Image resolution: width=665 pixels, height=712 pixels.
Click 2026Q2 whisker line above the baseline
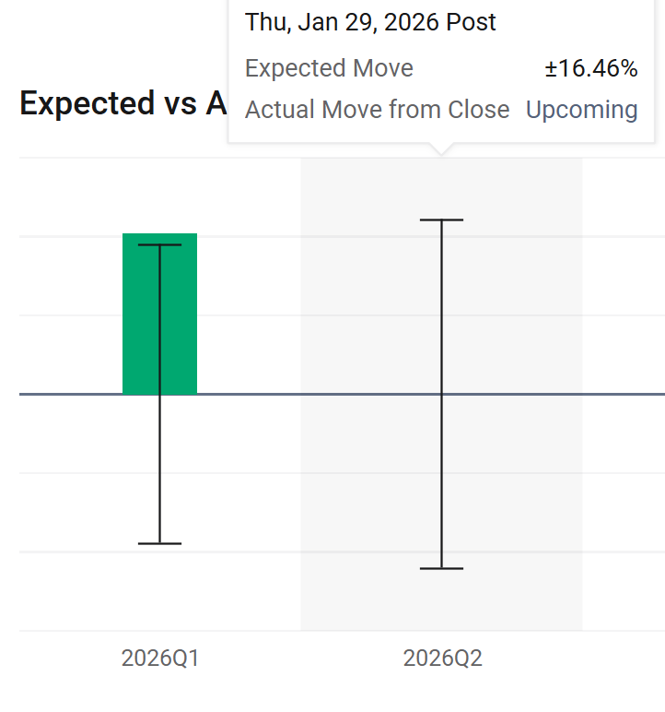point(441,307)
